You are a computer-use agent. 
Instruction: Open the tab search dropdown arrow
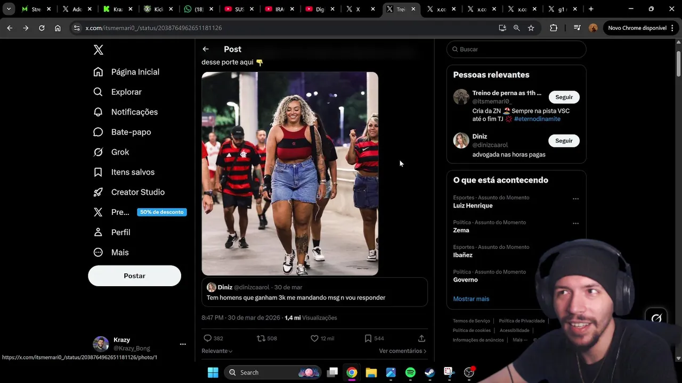pyautogui.click(x=9, y=9)
